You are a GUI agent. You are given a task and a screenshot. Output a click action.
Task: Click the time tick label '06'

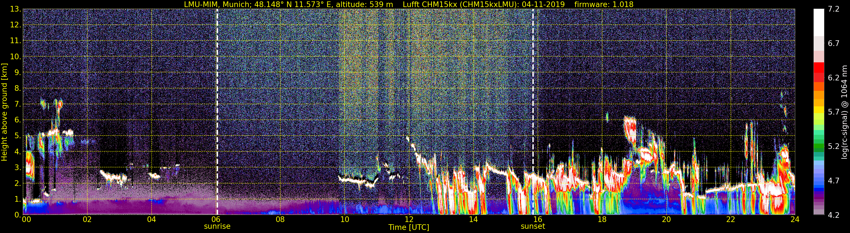(x=216, y=219)
